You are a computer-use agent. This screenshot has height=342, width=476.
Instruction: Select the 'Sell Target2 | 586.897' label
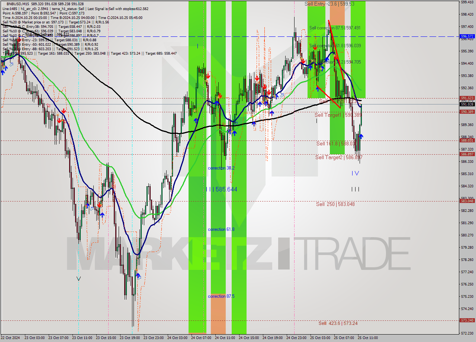tap(339, 158)
